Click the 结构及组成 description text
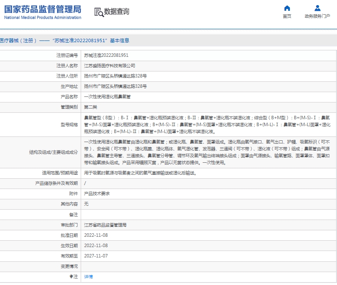 [x=207, y=152]
